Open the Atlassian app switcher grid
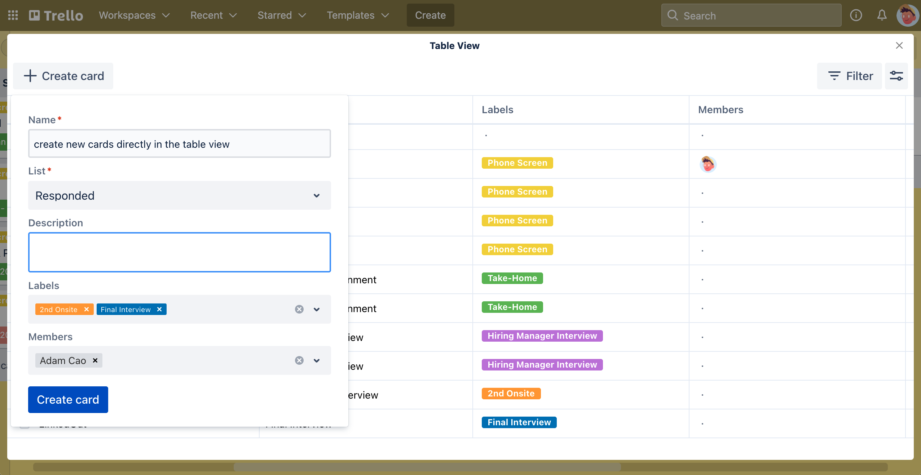The image size is (921, 475). (13, 15)
